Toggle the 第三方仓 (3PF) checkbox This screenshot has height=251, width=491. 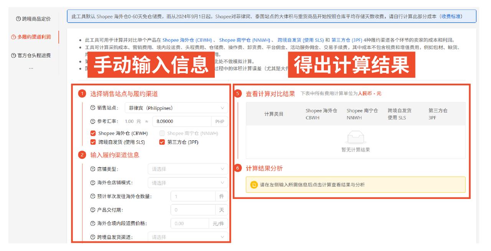[x=162, y=142]
